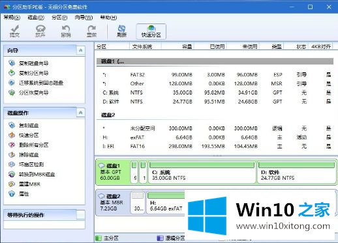
Task: Click the 坏扇区检测 icon
Action: [12, 164]
